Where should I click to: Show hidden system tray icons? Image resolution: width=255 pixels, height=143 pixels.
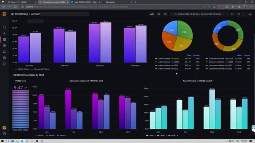click(227, 141)
